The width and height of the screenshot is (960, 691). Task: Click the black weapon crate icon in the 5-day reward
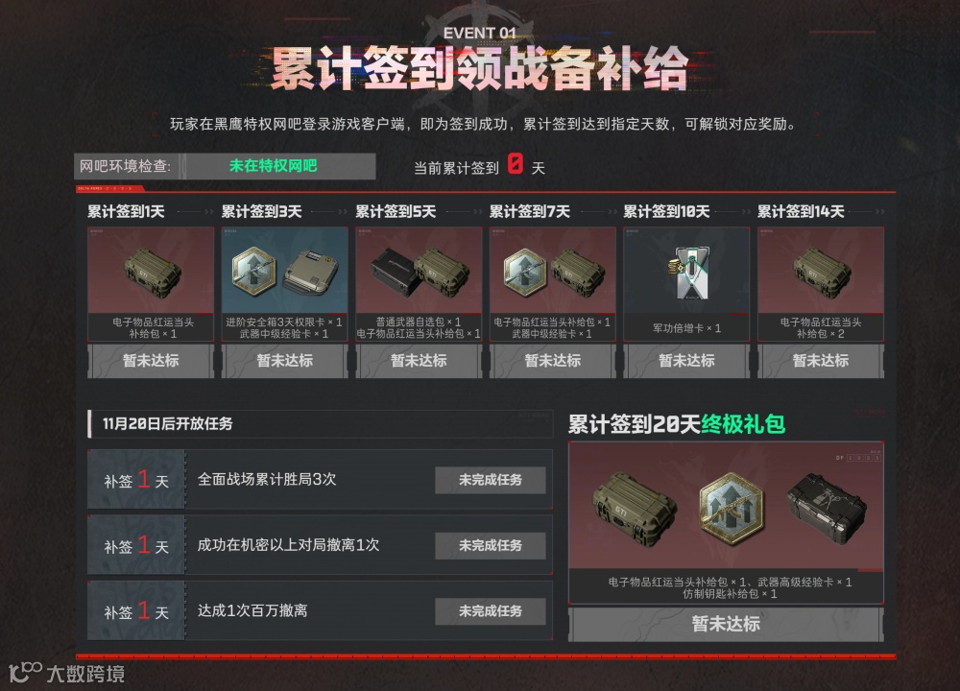click(396, 272)
